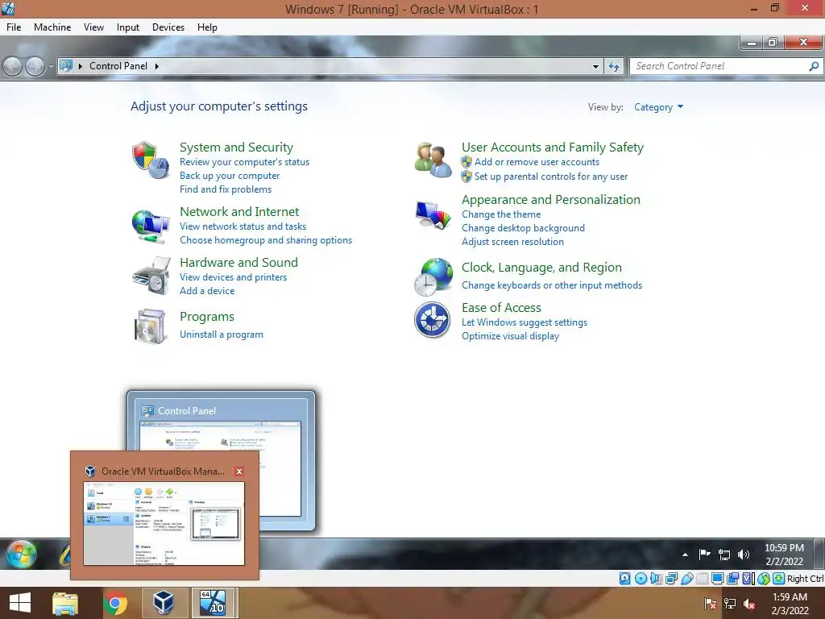Image resolution: width=825 pixels, height=619 pixels.
Task: Click host muted volume tray icon
Action: (x=749, y=603)
